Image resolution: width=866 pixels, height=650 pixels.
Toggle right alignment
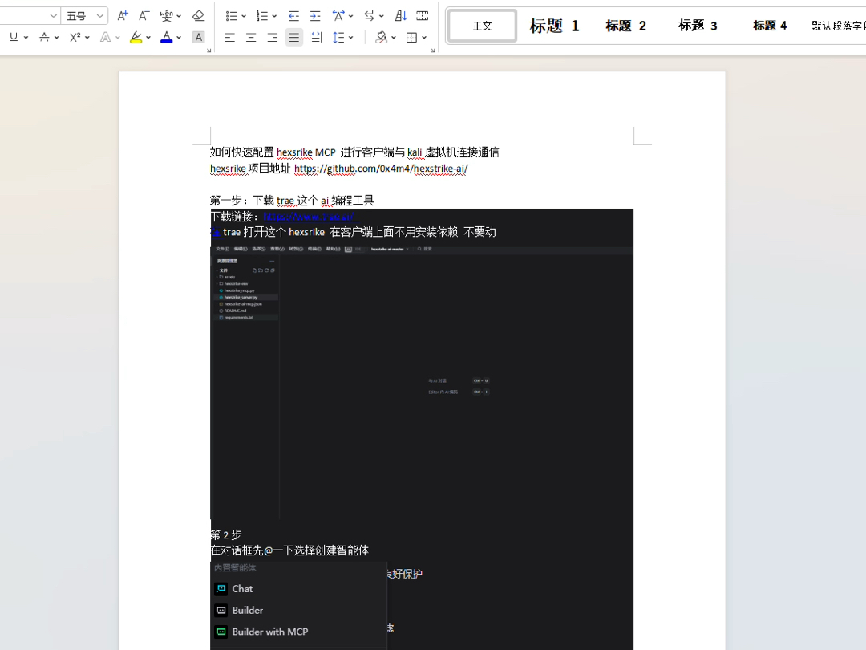click(x=273, y=37)
